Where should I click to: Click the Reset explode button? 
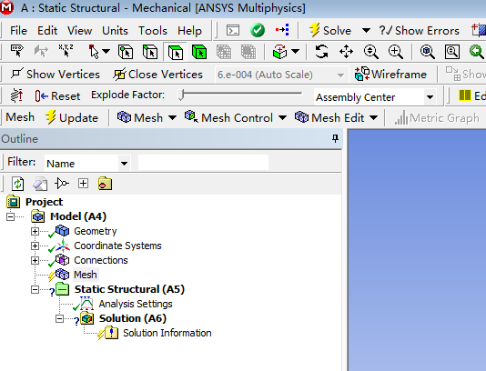click(x=57, y=96)
